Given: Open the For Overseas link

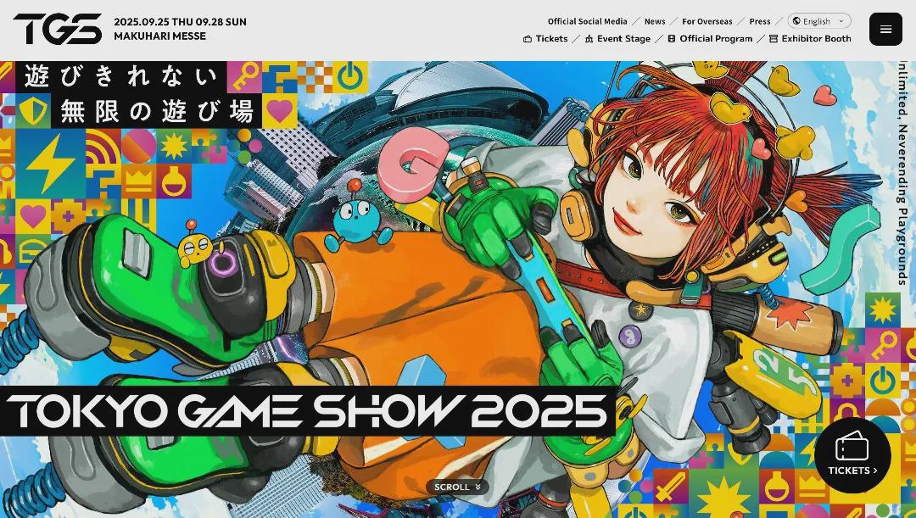Looking at the screenshot, I should [x=707, y=21].
